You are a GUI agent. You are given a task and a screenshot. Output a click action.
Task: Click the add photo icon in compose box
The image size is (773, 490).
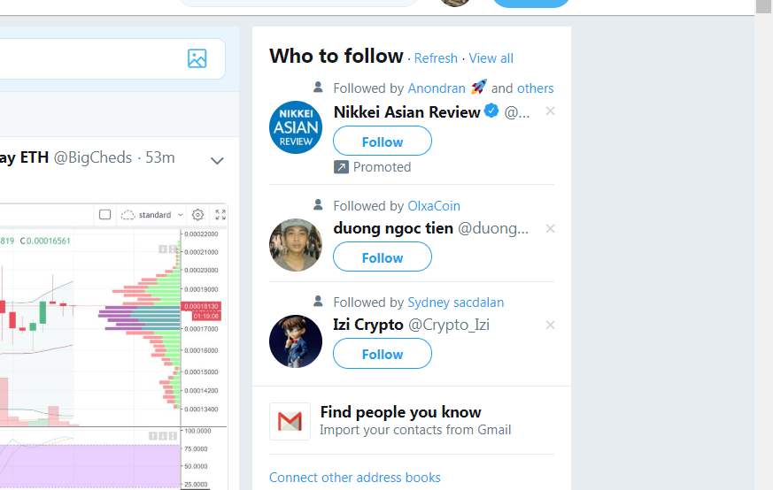pos(197,59)
